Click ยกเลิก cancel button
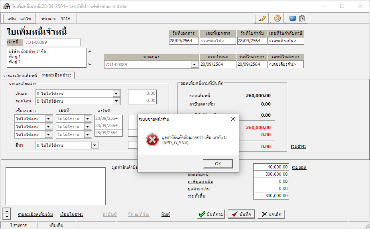Viewport: 370px width, 229px height. click(x=271, y=214)
